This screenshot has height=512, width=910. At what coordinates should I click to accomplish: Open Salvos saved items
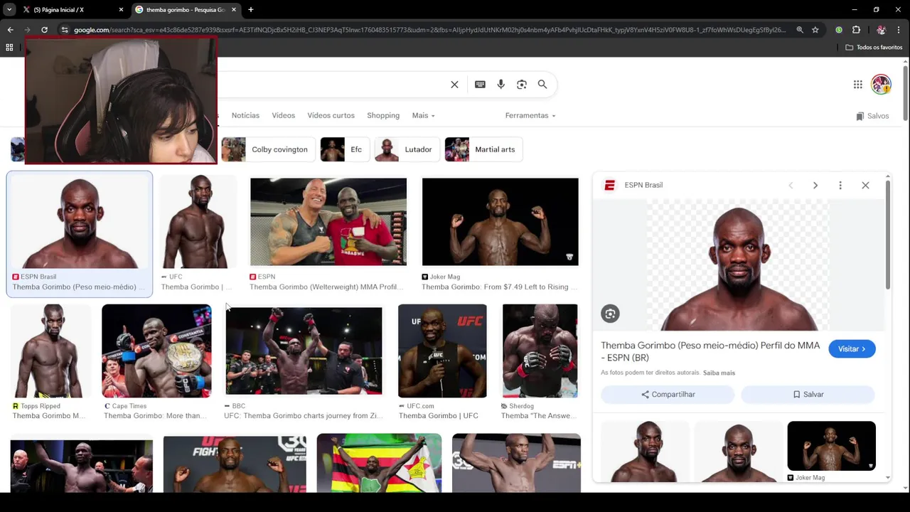pos(872,116)
